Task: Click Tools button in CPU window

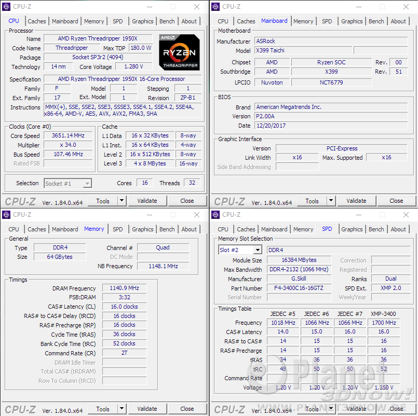Action: tap(103, 201)
